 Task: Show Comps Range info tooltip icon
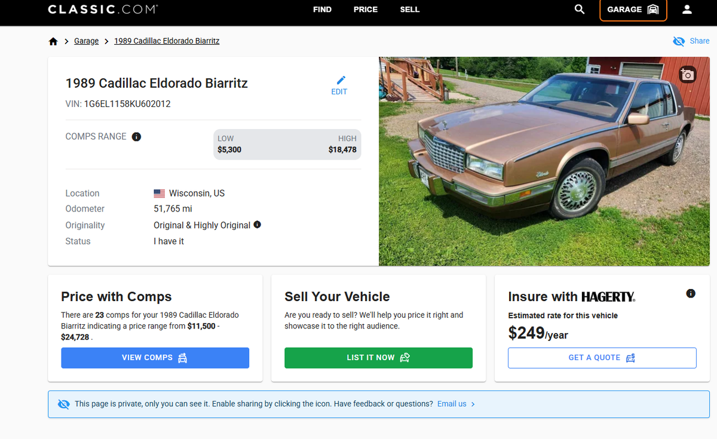click(x=136, y=137)
